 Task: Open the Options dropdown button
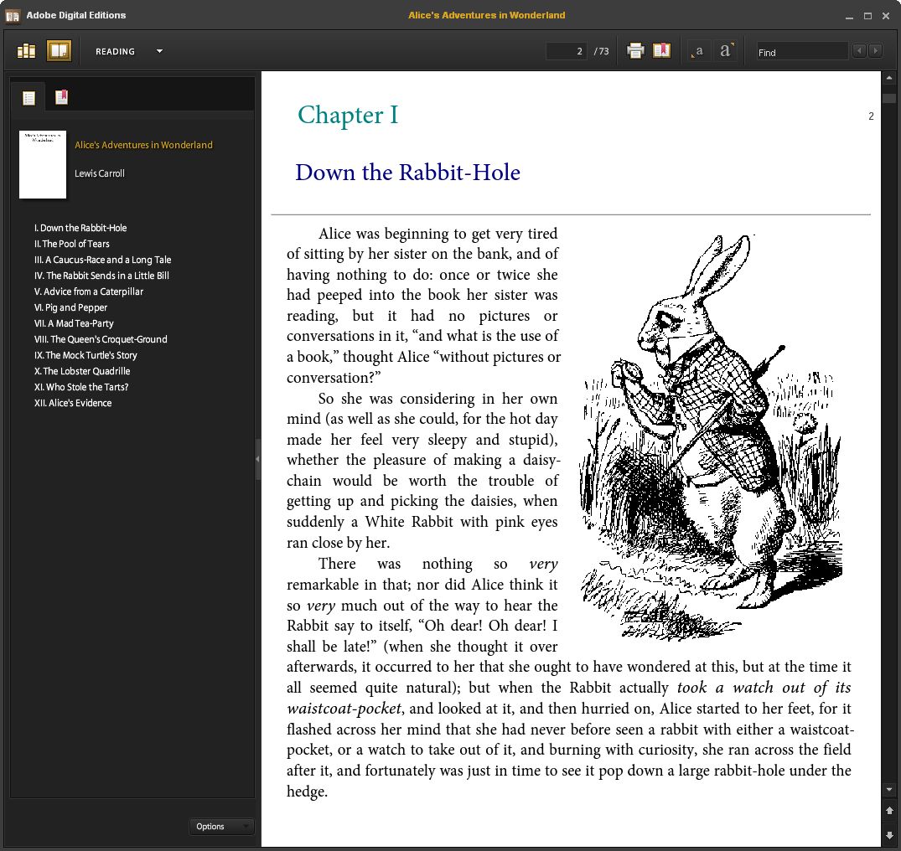click(x=221, y=827)
